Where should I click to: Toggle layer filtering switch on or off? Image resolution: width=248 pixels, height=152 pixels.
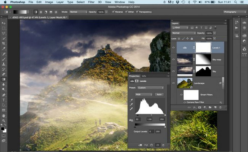(215, 28)
